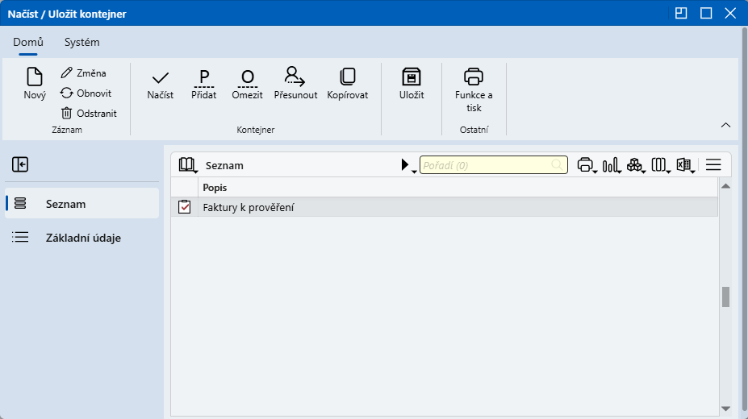
Task: Load the container with Načíst
Action: click(x=161, y=83)
